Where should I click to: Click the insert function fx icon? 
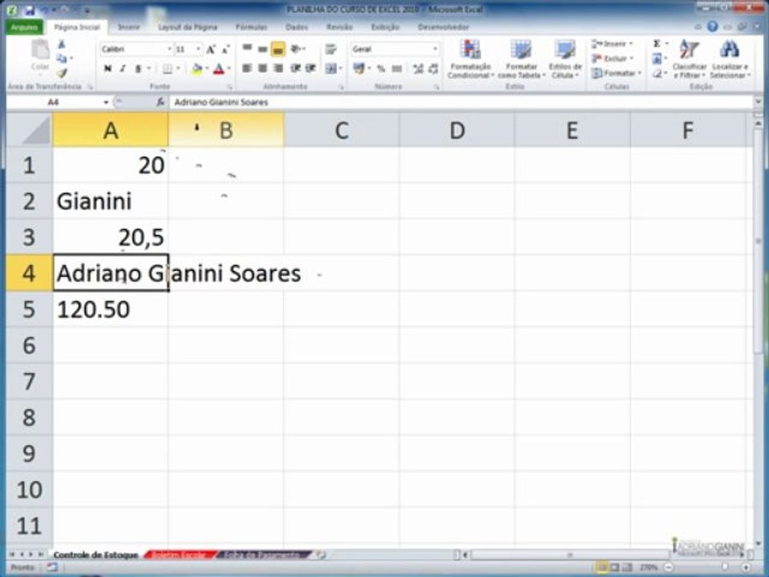coord(160,102)
